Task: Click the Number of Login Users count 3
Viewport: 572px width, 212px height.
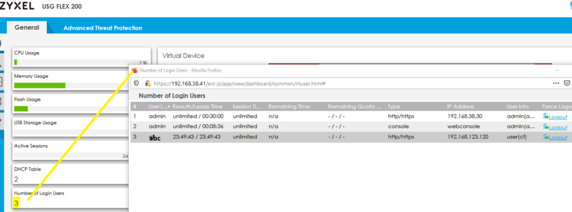Action: pos(16,203)
